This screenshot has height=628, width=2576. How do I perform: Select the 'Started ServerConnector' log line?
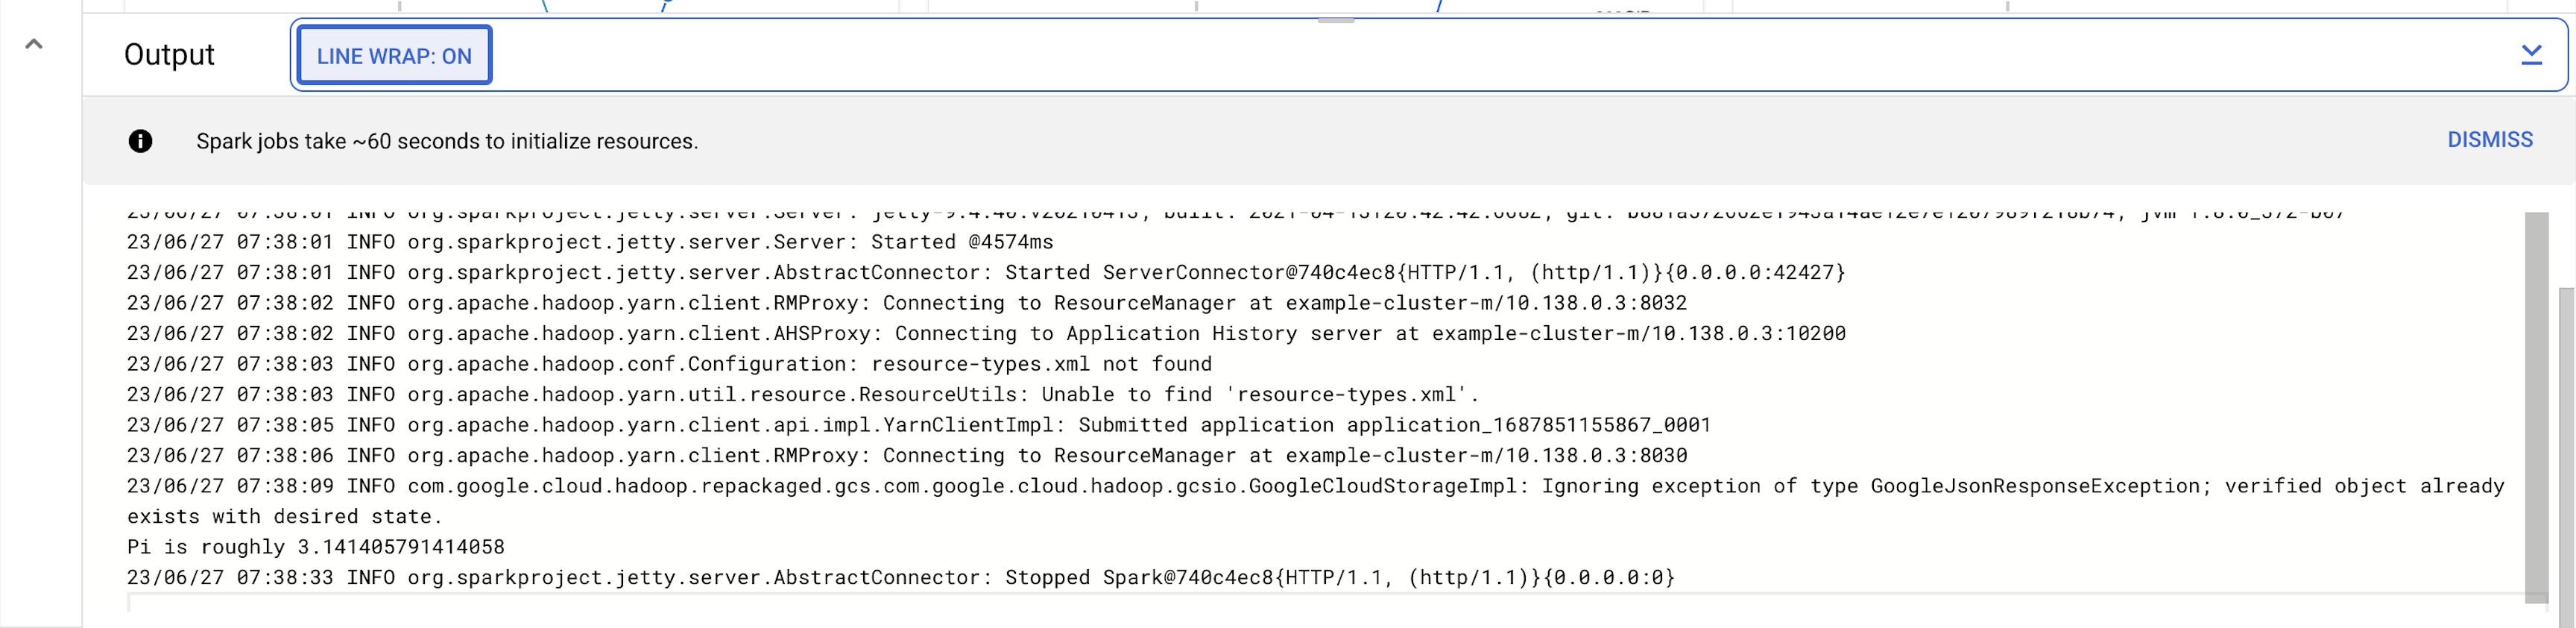pos(986,272)
